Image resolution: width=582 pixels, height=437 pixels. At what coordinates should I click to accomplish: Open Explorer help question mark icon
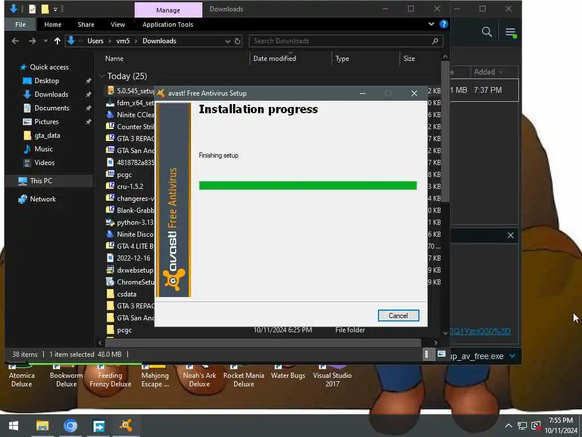tap(443, 24)
